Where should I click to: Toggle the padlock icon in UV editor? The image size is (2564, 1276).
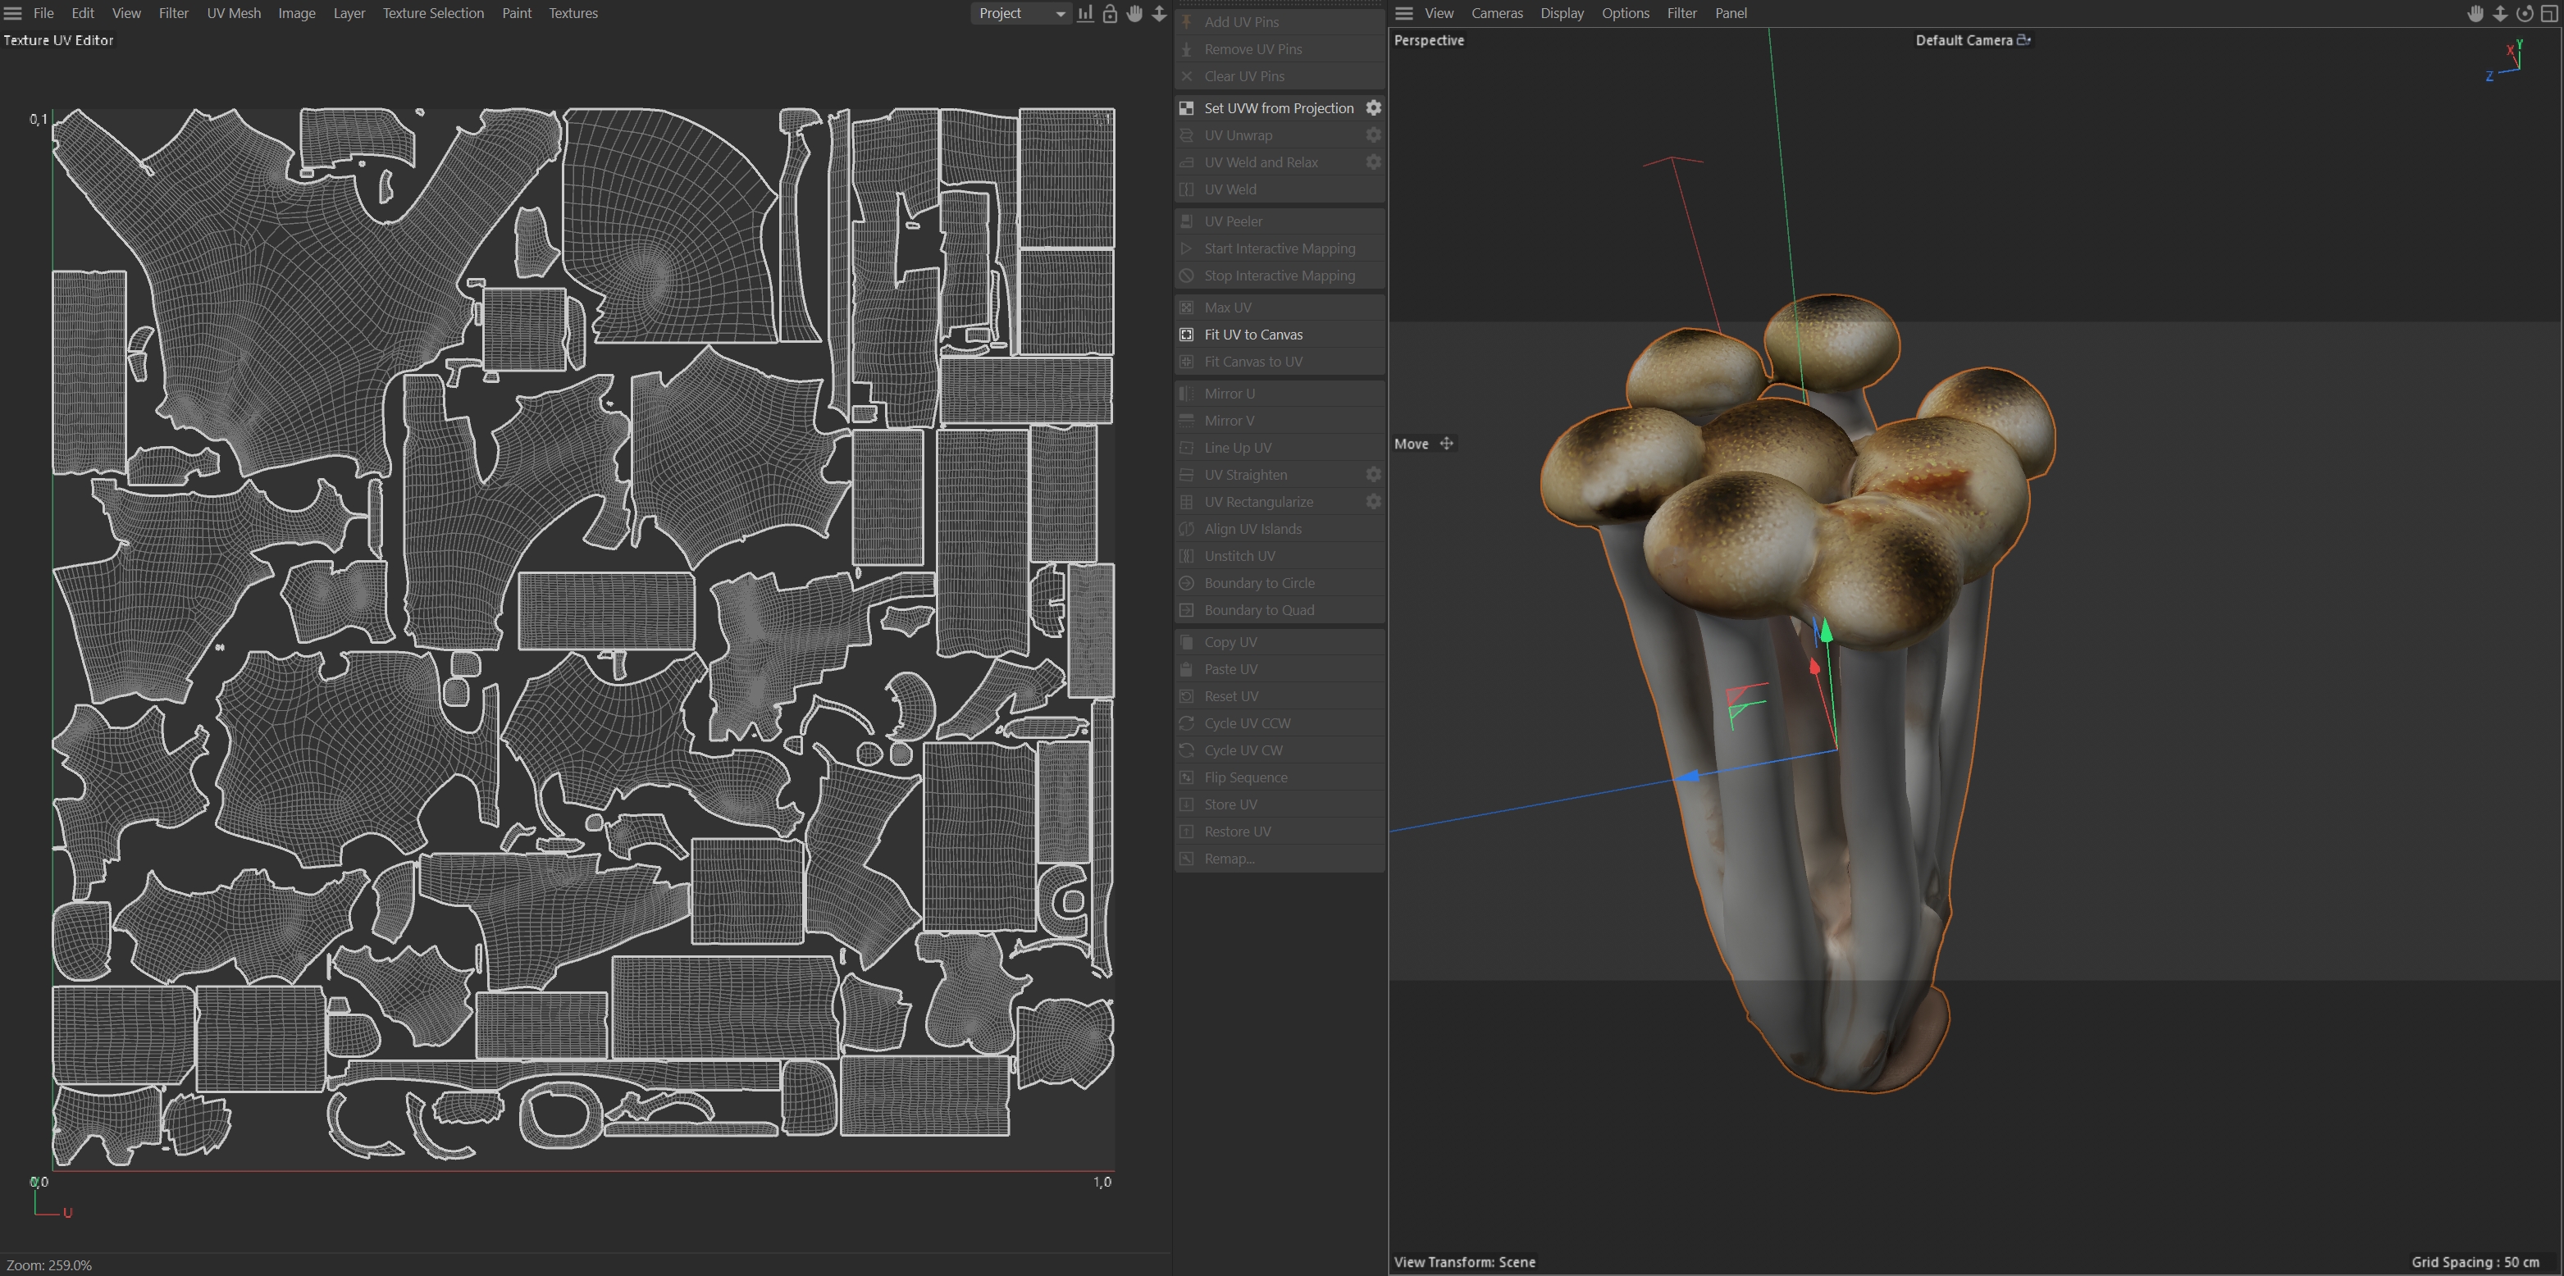pos(1110,13)
